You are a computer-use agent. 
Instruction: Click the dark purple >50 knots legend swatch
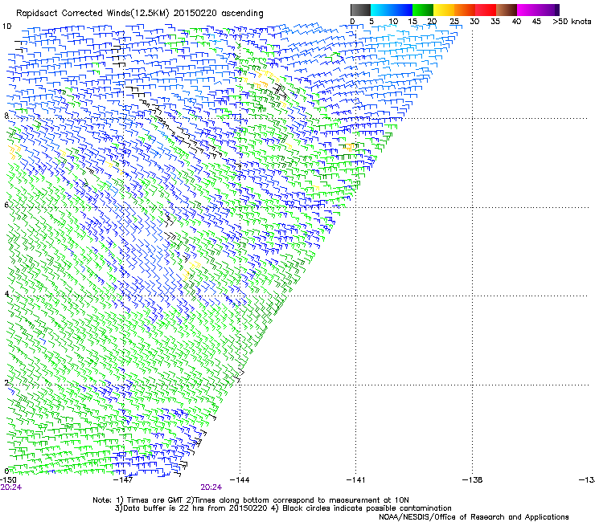[557, 10]
